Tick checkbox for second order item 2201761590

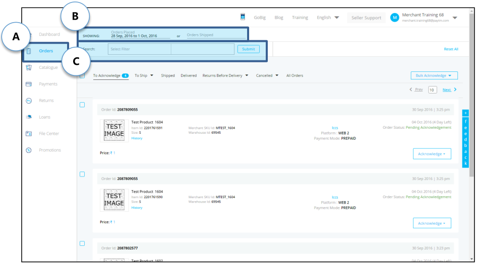(x=82, y=174)
